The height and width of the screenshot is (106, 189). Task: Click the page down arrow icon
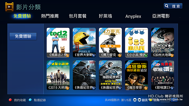click(x=139, y=100)
